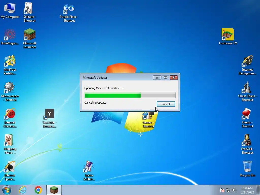Select the Purble Place shortcut icon
This screenshot has width=260, height=195.
(69, 13)
